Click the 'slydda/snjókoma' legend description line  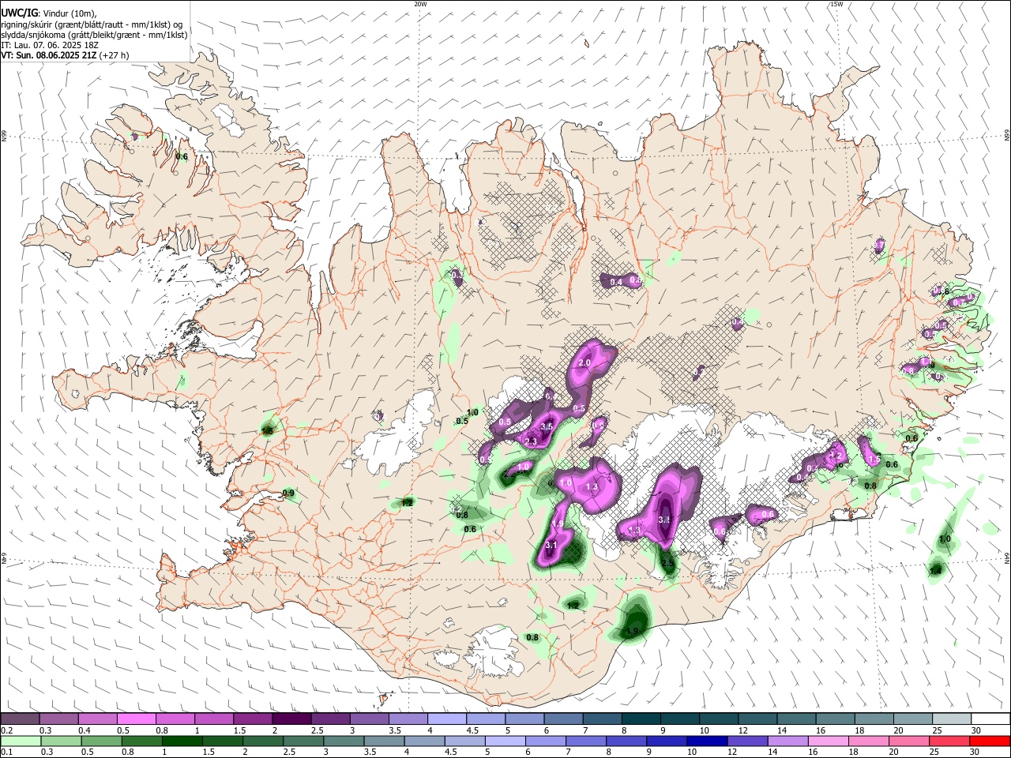pyautogui.click(x=94, y=35)
